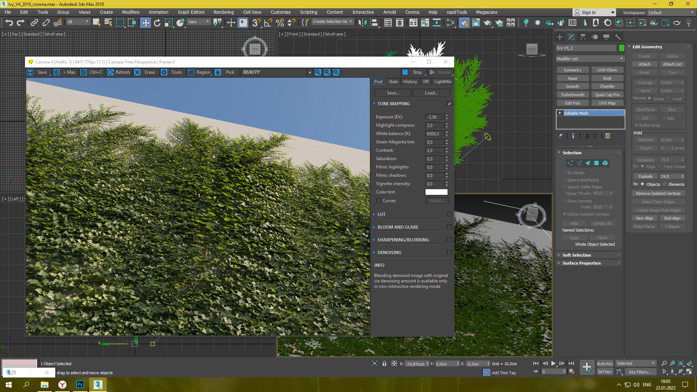This screenshot has height=392, width=697.
Task: Open the Hierarchy command panel tab
Action: click(583, 37)
